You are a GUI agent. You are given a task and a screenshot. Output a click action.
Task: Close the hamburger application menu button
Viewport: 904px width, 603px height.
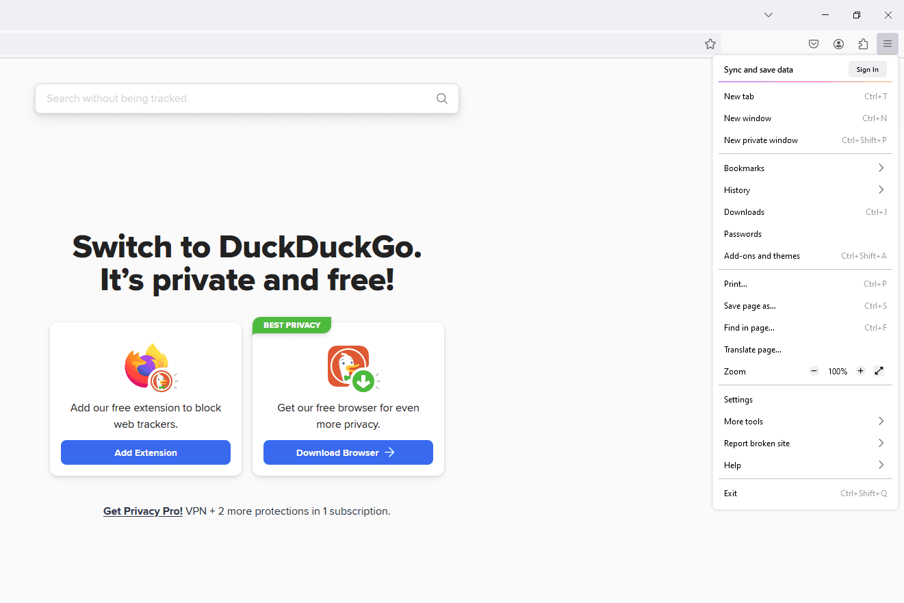(x=888, y=44)
